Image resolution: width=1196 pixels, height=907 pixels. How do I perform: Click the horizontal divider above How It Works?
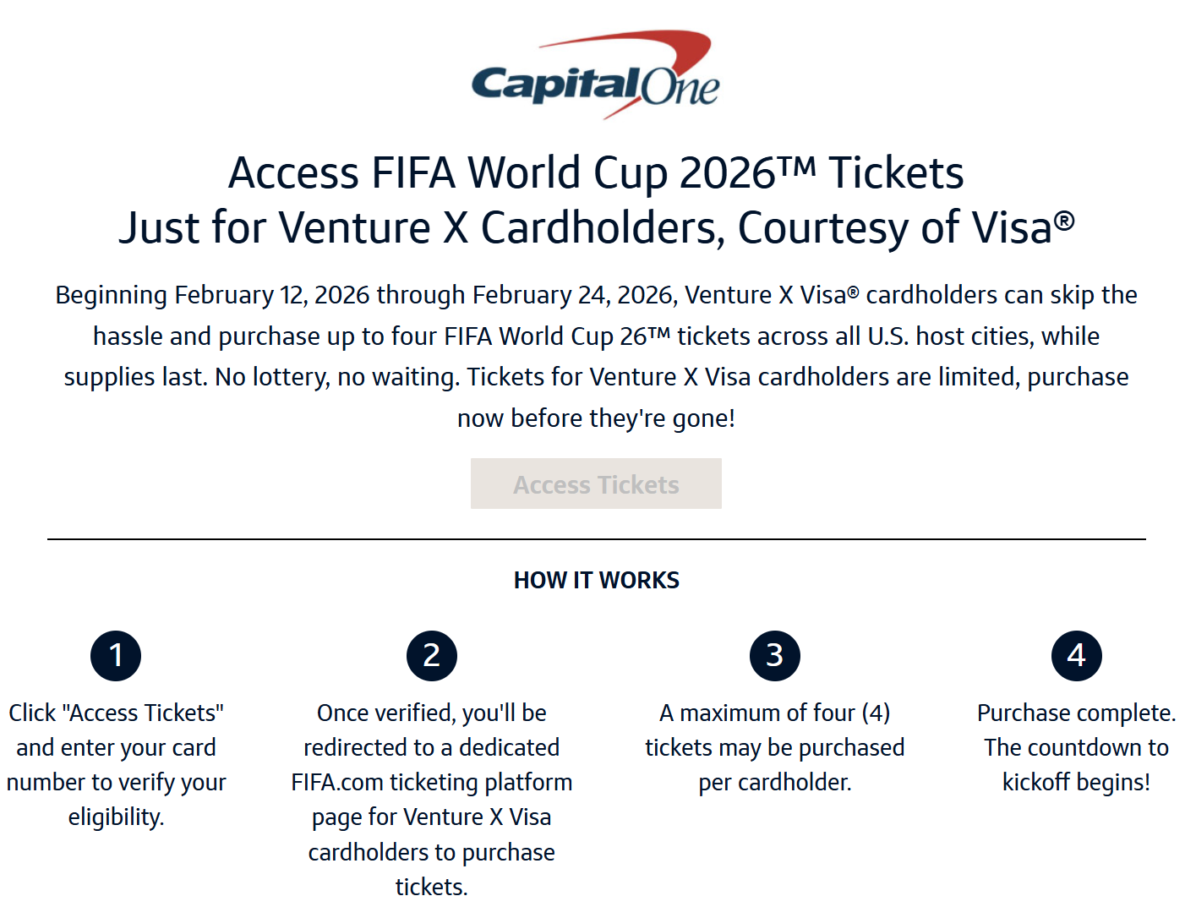[x=596, y=539]
